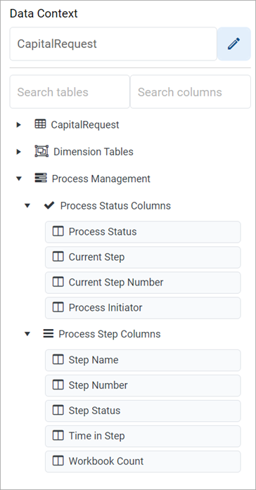Select the Current Step column
256x490 pixels.
click(x=143, y=257)
